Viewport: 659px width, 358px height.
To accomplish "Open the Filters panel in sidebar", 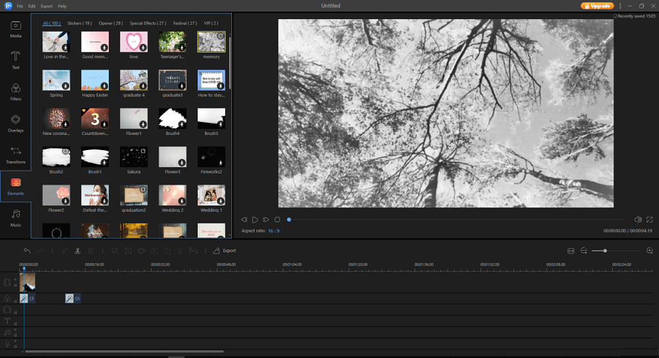I will tap(15, 91).
